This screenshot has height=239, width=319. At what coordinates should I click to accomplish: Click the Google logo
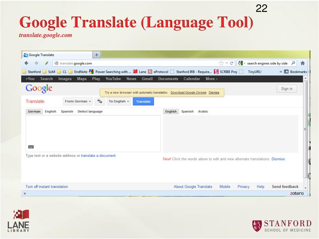click(39, 88)
